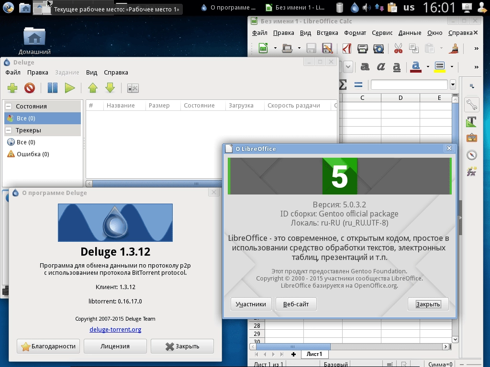Open Правка menu in Deluge
The image size is (490, 367).
[37, 73]
